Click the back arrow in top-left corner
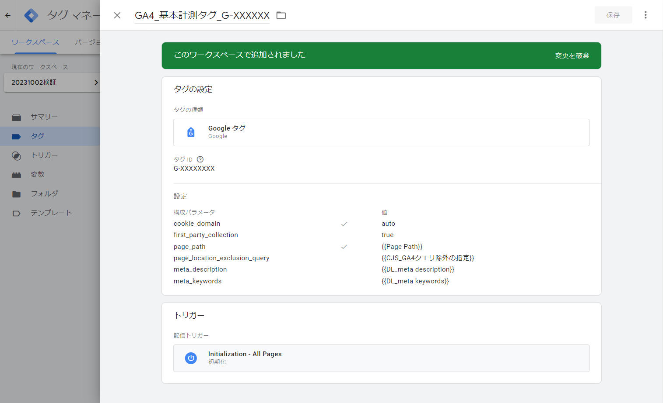Image resolution: width=663 pixels, height=403 pixels. tap(8, 15)
